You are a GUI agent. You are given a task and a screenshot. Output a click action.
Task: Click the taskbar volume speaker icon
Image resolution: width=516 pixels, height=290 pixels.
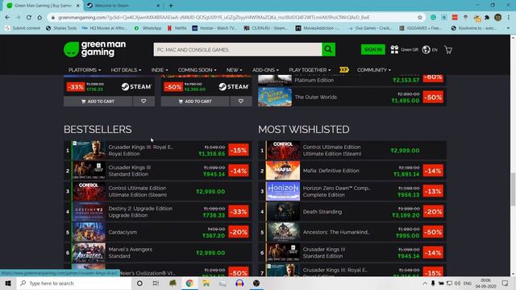[x=457, y=283]
